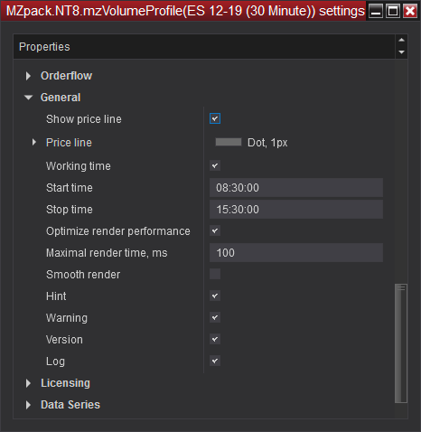Toggle the Hint checkbox
This screenshot has height=432, width=421.
[x=215, y=296]
